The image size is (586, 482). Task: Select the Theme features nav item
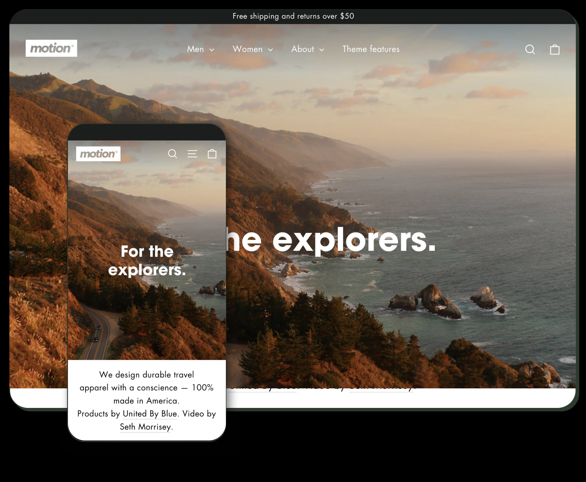(x=371, y=49)
